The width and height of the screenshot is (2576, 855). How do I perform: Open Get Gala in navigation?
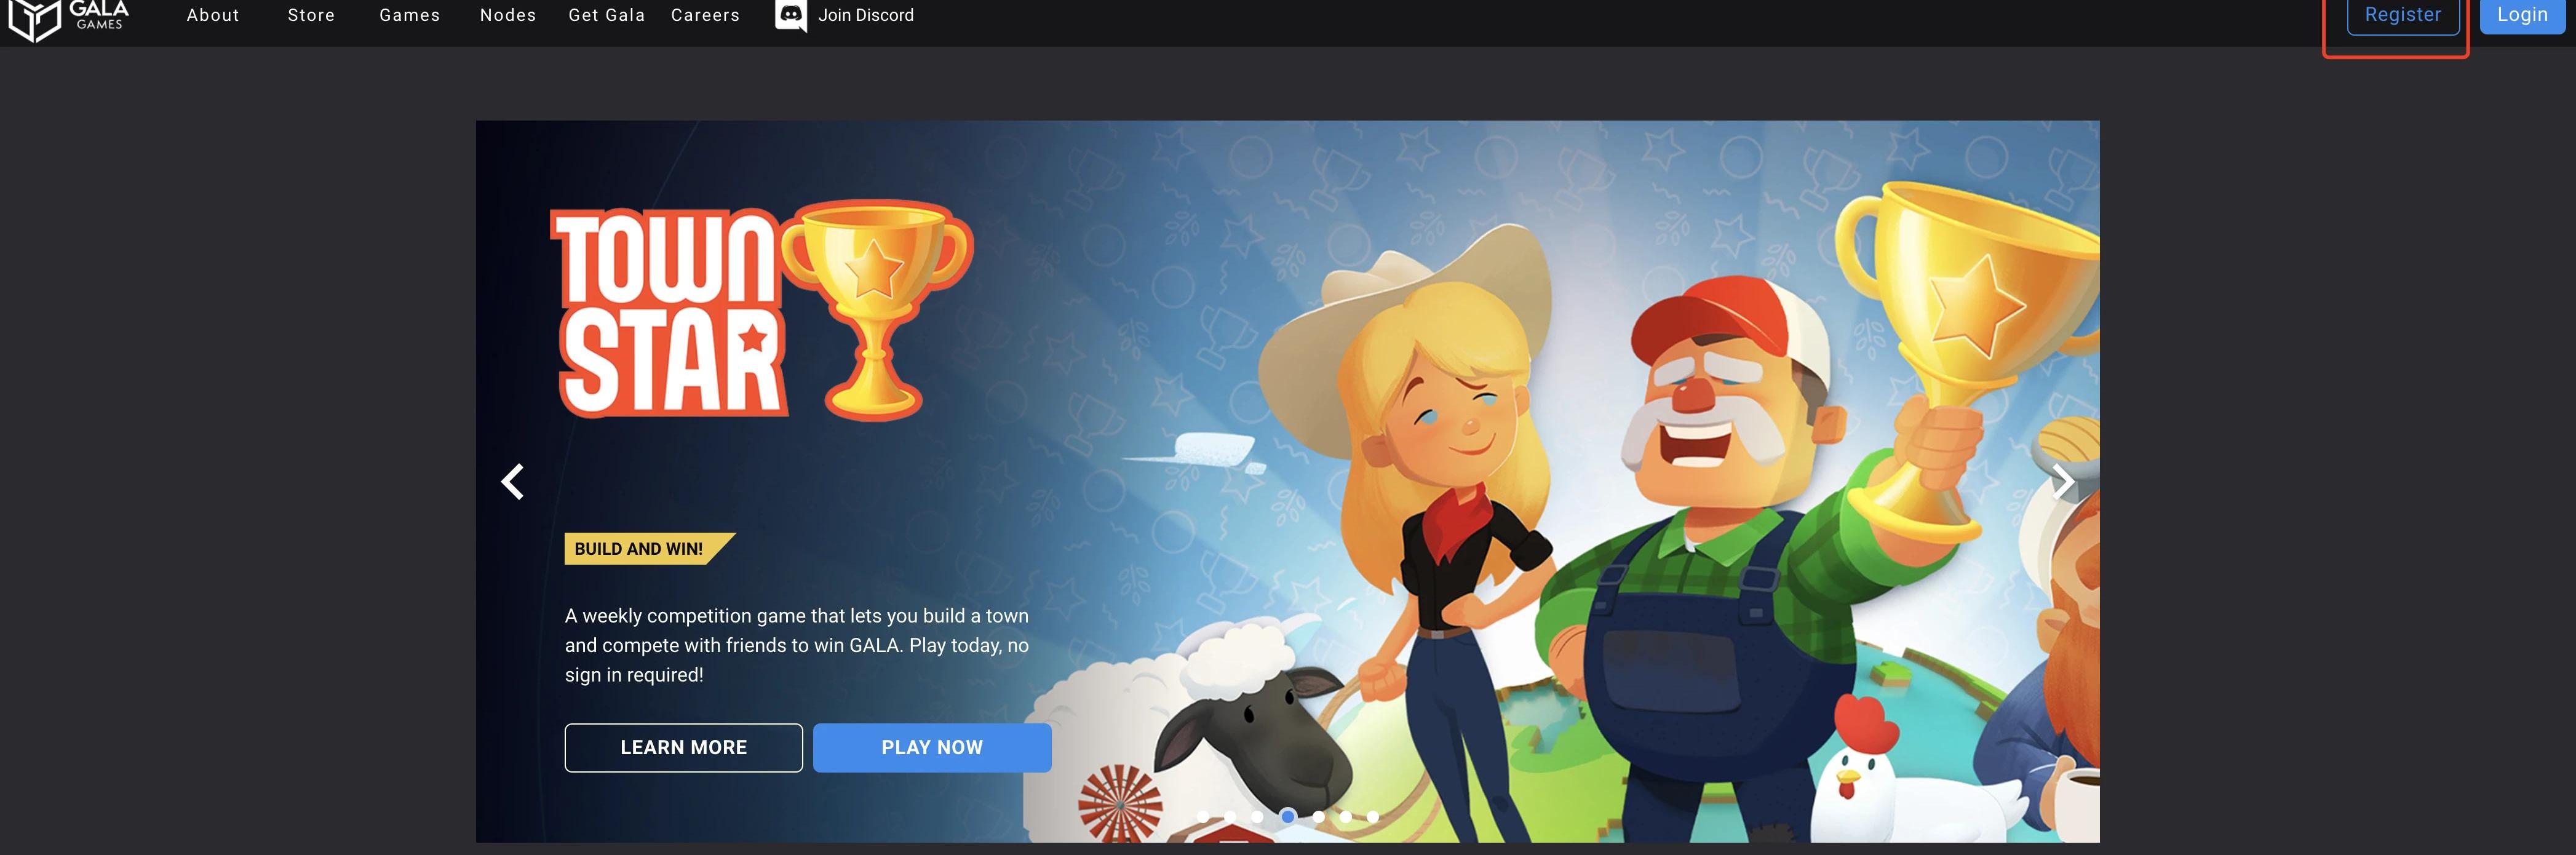pos(607,15)
